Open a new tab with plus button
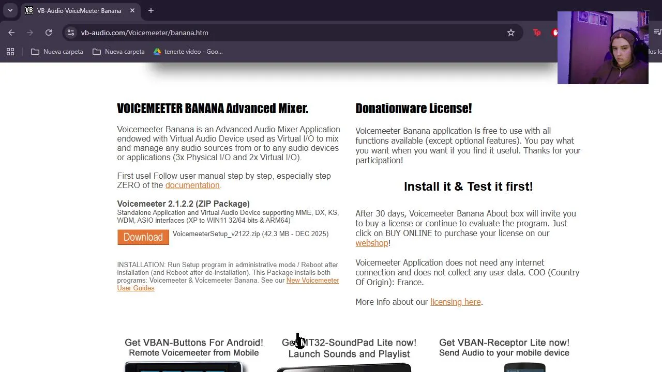Image resolution: width=662 pixels, height=372 pixels. pyautogui.click(x=151, y=10)
